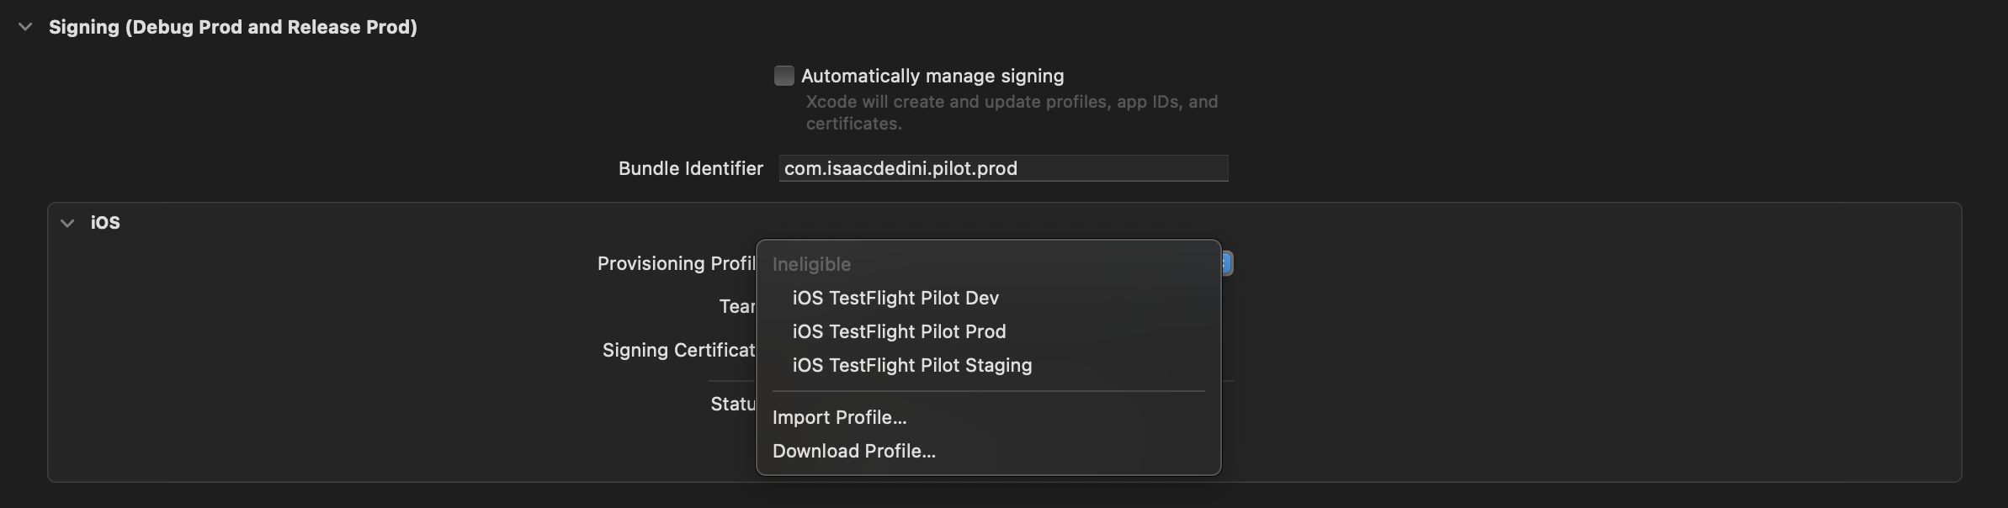Click the Signing (Debug Prod and Release Prod) heading
This screenshot has height=508, width=2008.
tap(232, 27)
